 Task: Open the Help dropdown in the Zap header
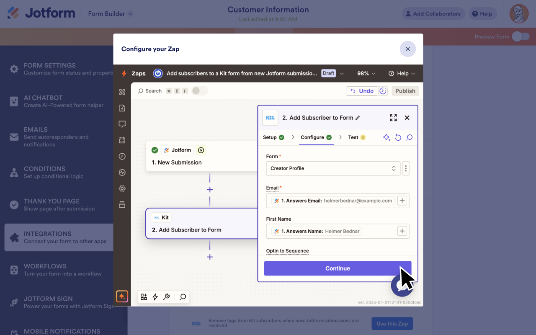pos(402,73)
